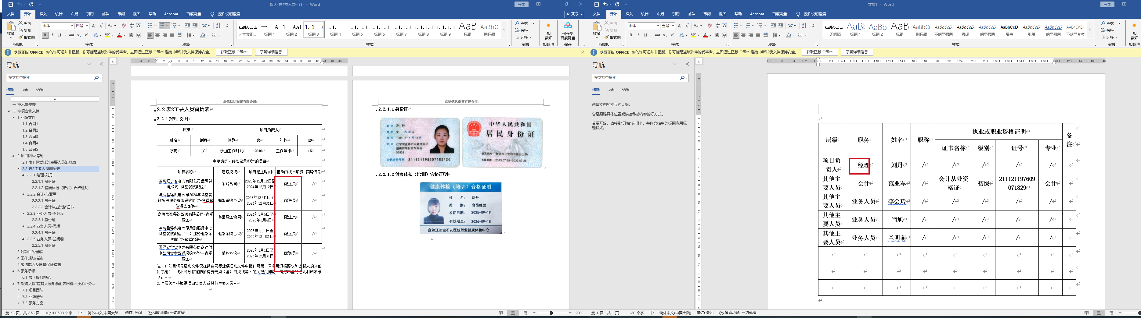Click the Cut (剪切) icon in the left window
Viewport: 1141px width, 318px height.
coord(25,23)
